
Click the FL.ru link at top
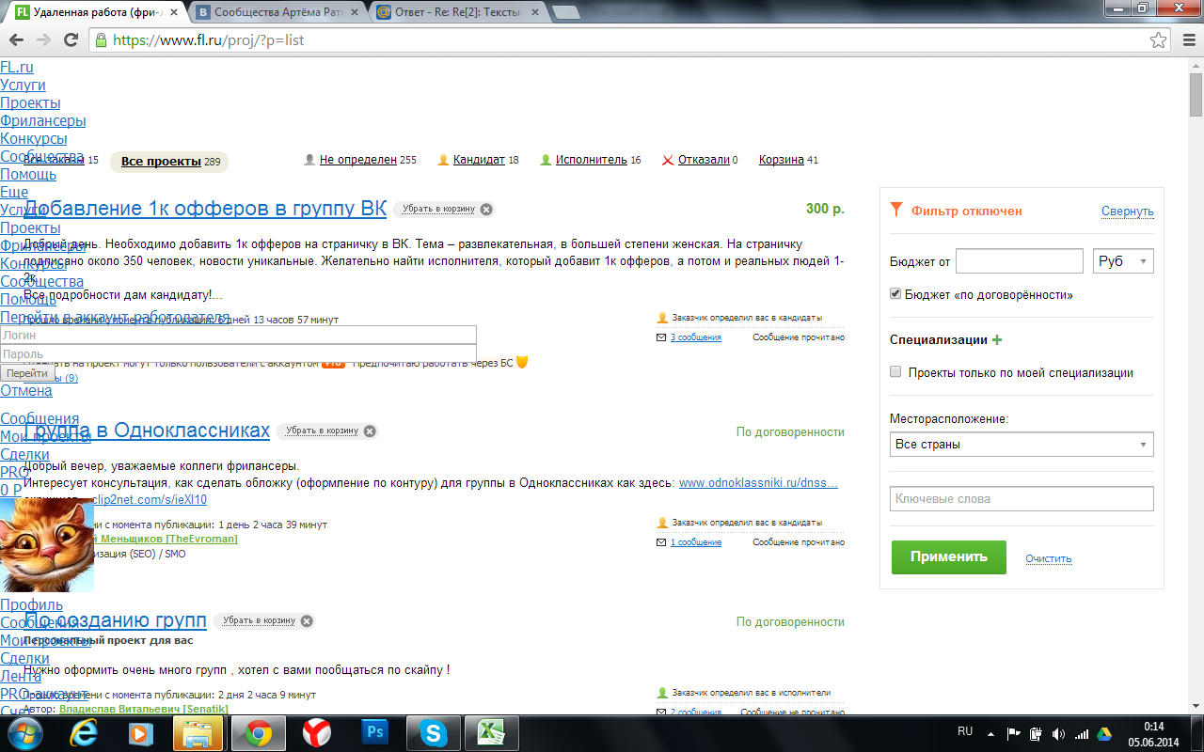(x=17, y=67)
